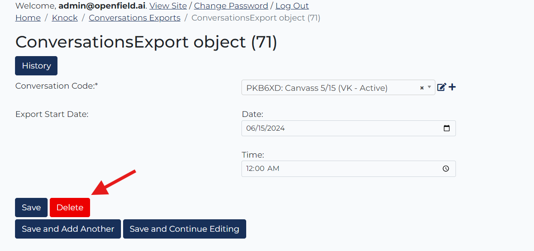Open the calendar picker icon in Date field
The height and width of the screenshot is (251, 534).
[x=447, y=128]
